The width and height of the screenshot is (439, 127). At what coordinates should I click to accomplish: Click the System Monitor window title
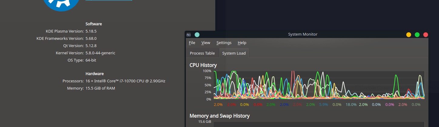pyautogui.click(x=303, y=34)
